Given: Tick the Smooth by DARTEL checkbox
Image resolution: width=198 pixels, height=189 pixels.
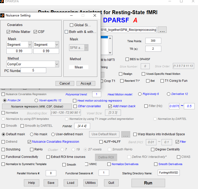Looking at the screenshot, I should coord(22,126).
